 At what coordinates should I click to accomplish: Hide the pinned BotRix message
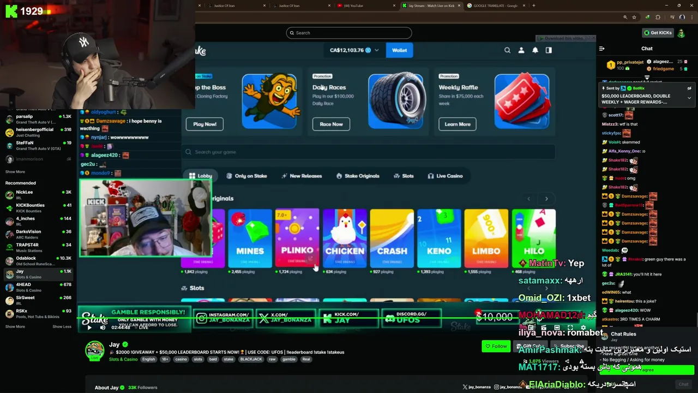pos(689,88)
